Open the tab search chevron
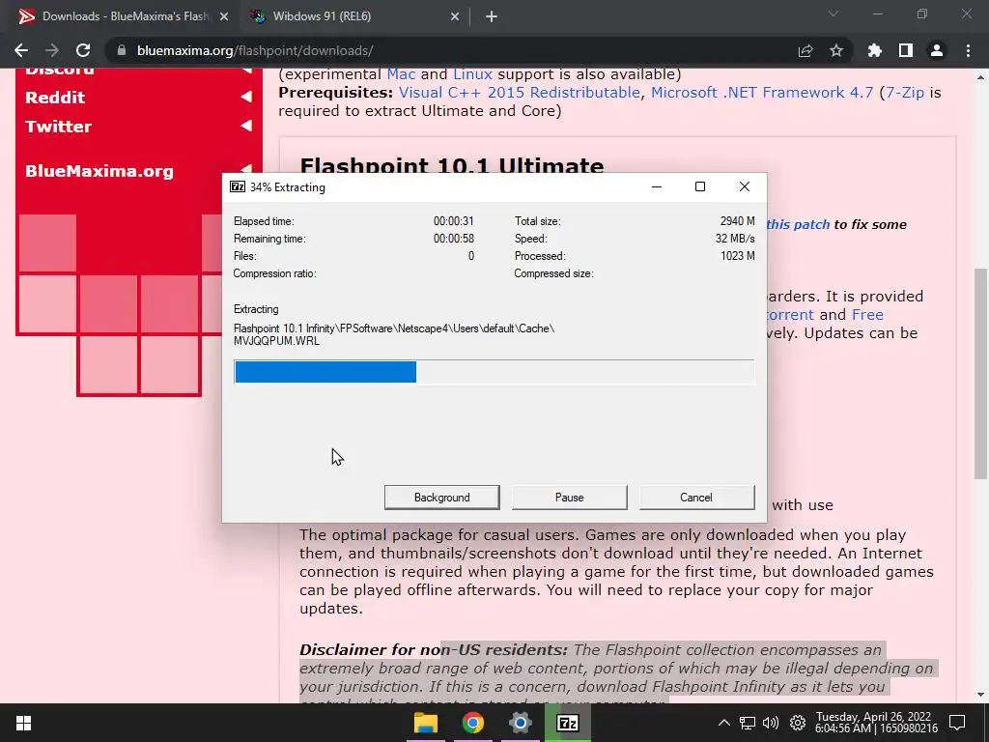The image size is (989, 742). 834,14
